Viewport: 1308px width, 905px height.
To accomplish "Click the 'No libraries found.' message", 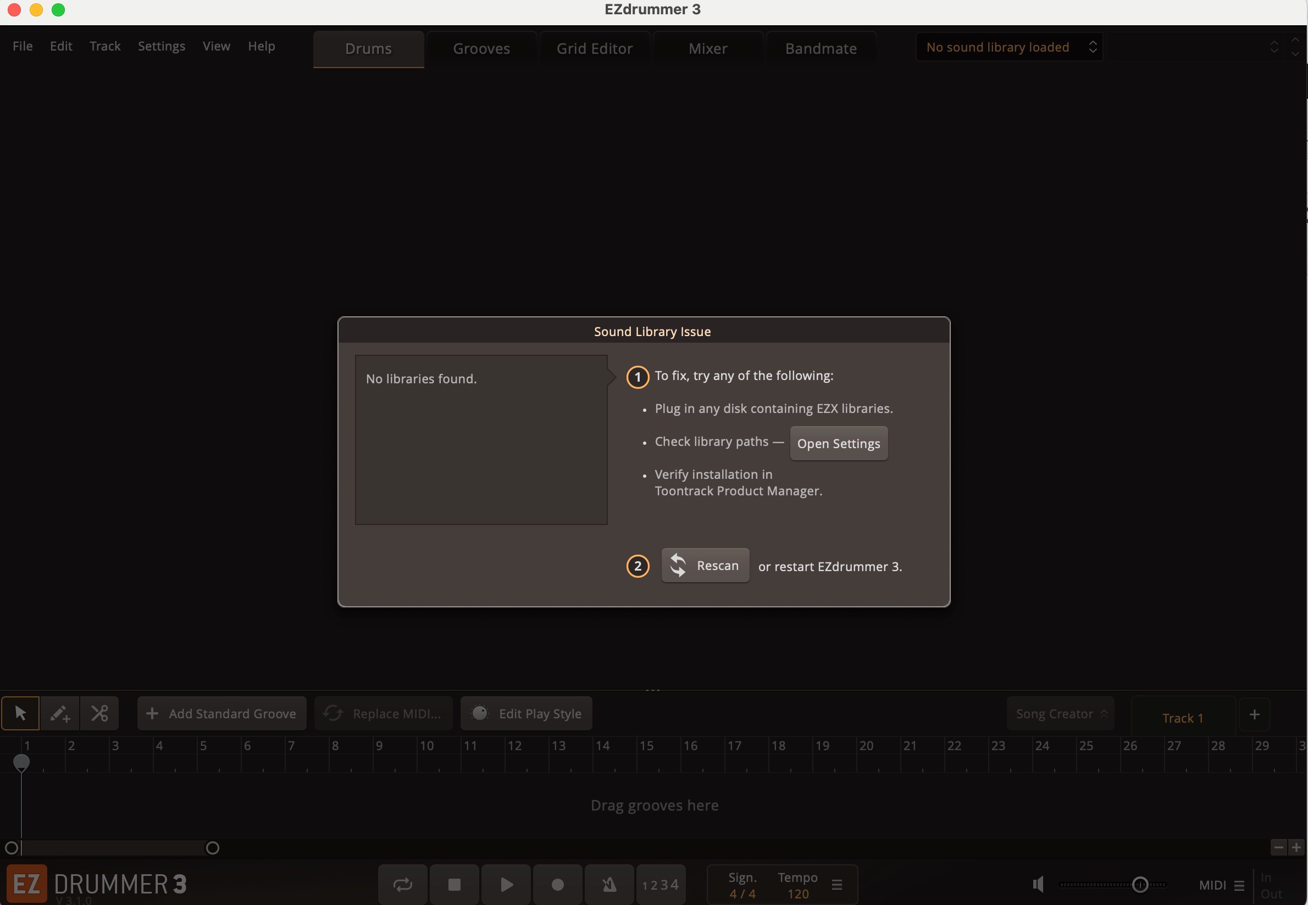I will [421, 378].
